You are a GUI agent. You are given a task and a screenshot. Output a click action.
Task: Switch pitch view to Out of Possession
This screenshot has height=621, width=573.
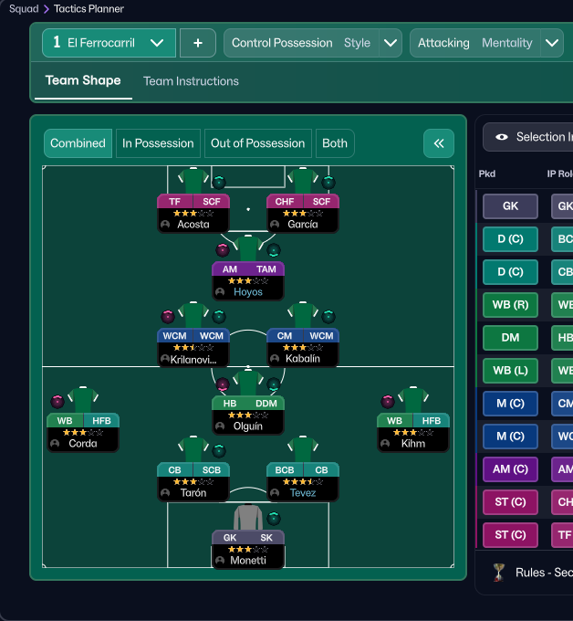point(258,143)
